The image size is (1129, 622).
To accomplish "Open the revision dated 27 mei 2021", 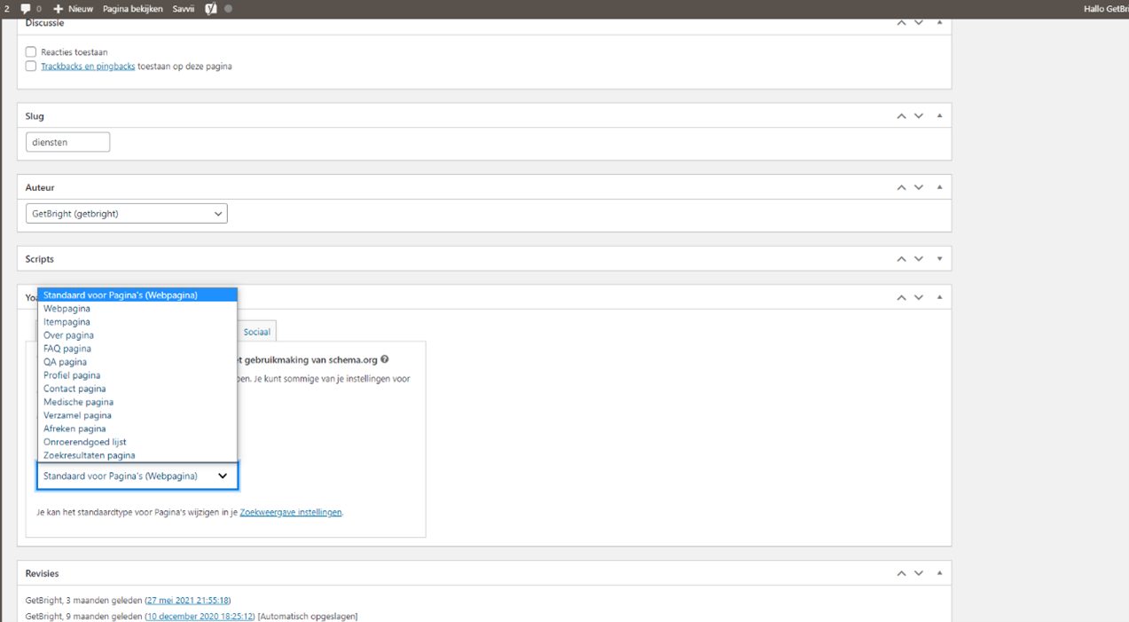I will (188, 600).
